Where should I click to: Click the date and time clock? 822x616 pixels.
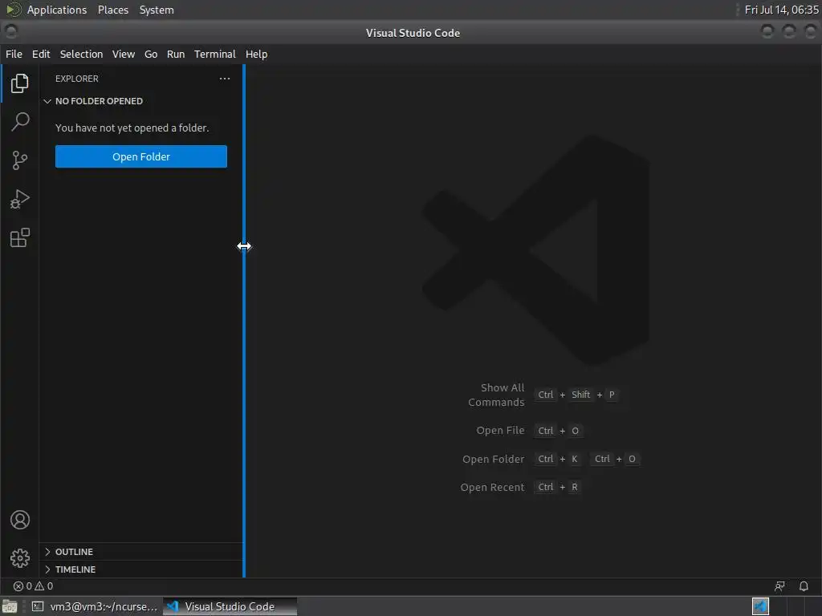tap(781, 10)
